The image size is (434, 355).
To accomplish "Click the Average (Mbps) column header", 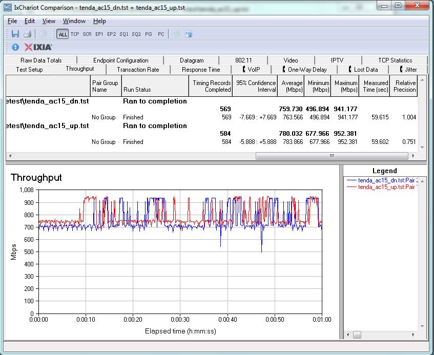I will pos(291,86).
